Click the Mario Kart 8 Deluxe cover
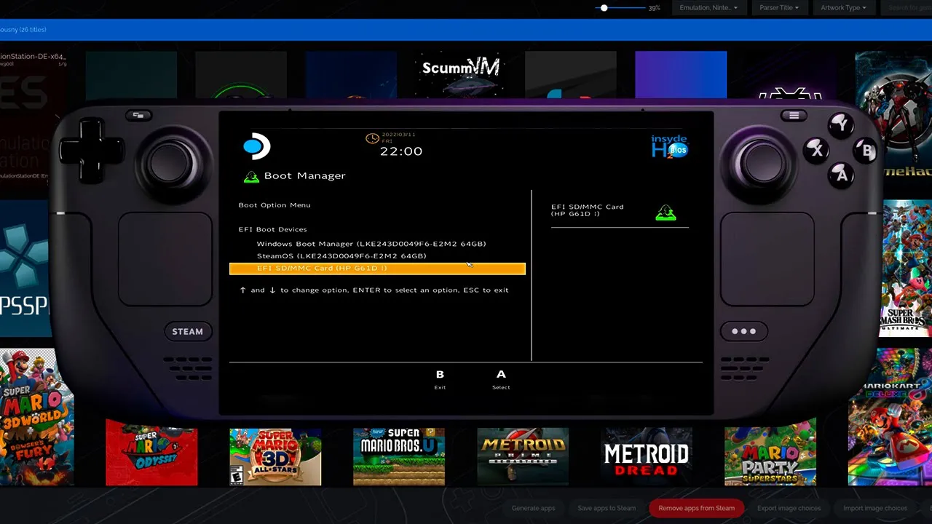 (890, 416)
